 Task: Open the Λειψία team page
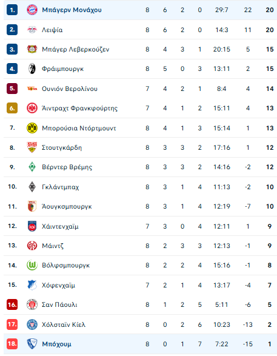[x=52, y=30]
